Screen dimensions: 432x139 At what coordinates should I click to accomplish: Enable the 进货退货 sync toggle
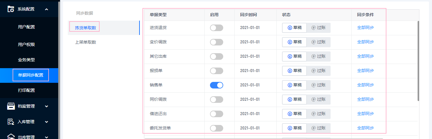click(217, 28)
